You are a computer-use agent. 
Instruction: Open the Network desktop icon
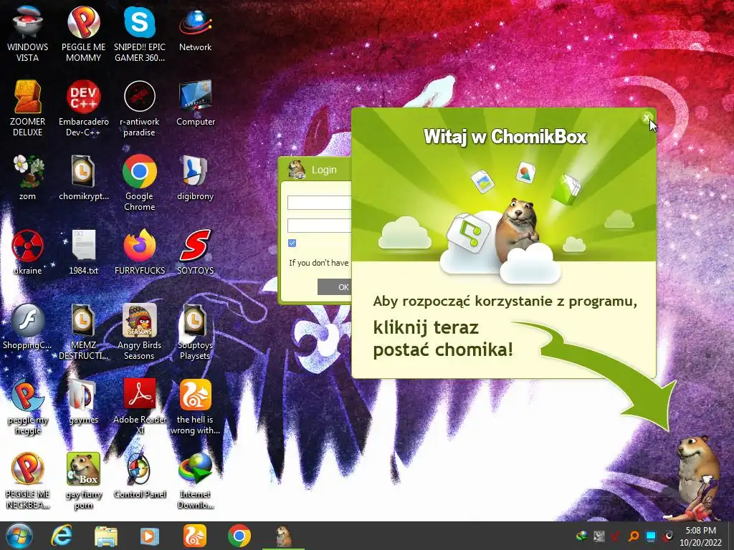click(195, 21)
